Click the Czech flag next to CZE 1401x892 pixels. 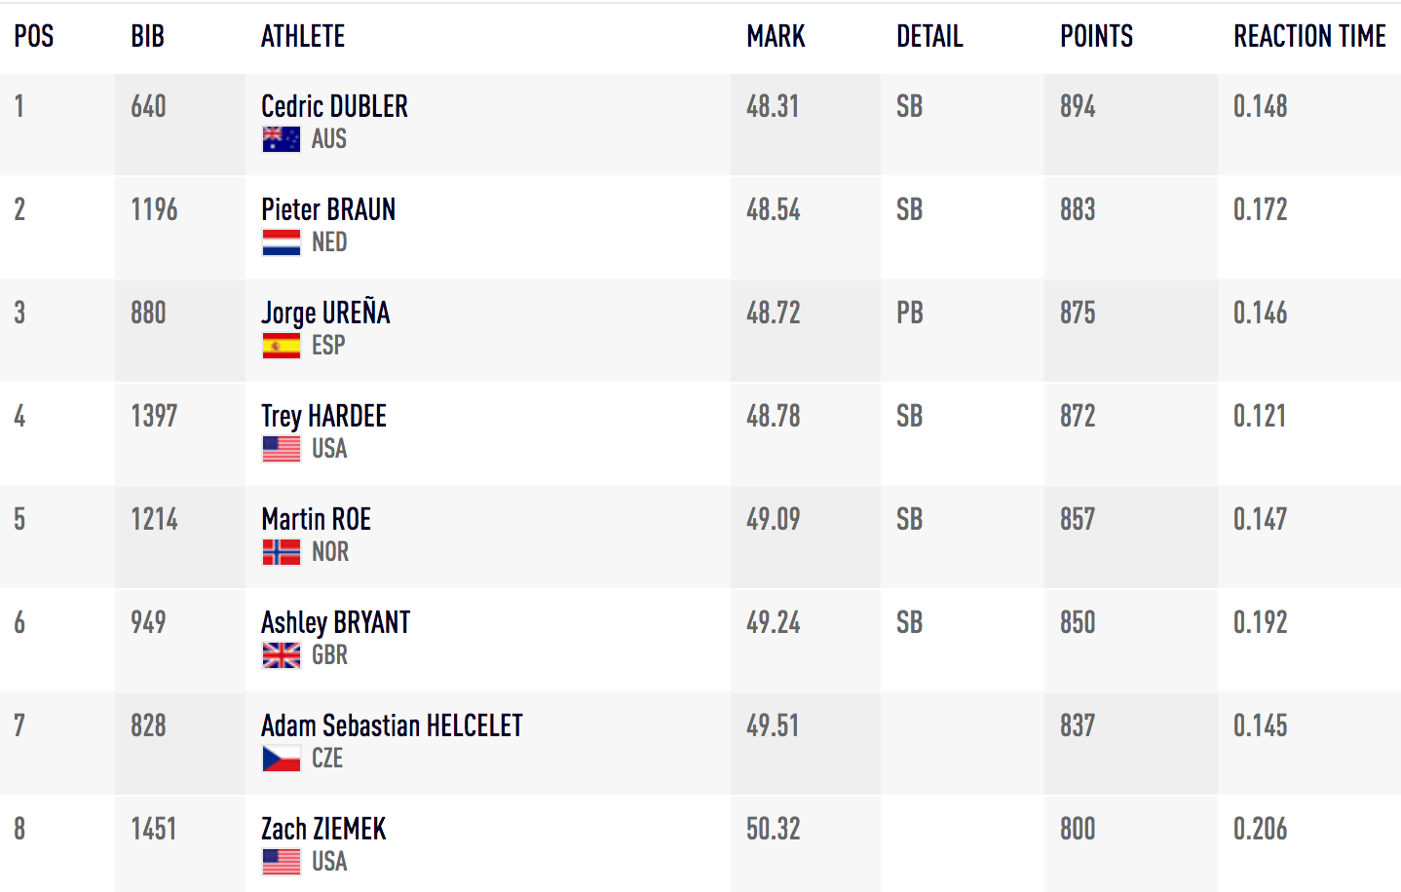tap(281, 759)
